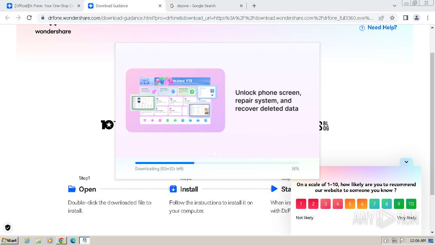Open the tab search dropdown arrow
The width and height of the screenshot is (435, 245).
pyautogui.click(x=395, y=6)
